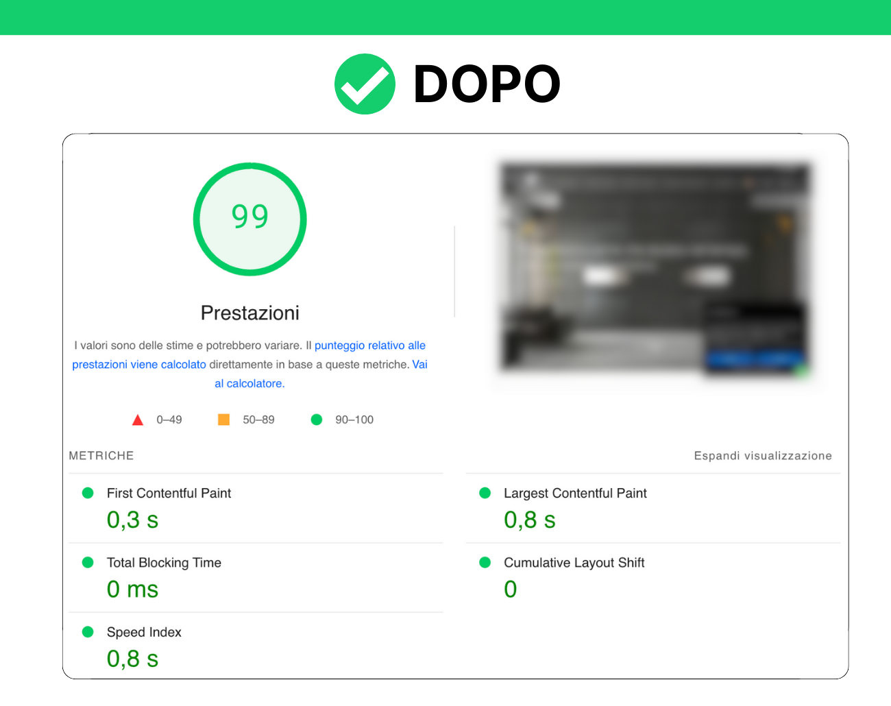Click green dot next to First Contentful Paint

tap(88, 493)
